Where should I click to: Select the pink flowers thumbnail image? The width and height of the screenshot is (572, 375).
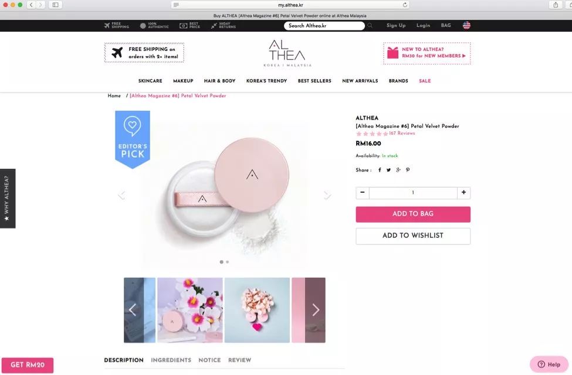click(x=190, y=310)
